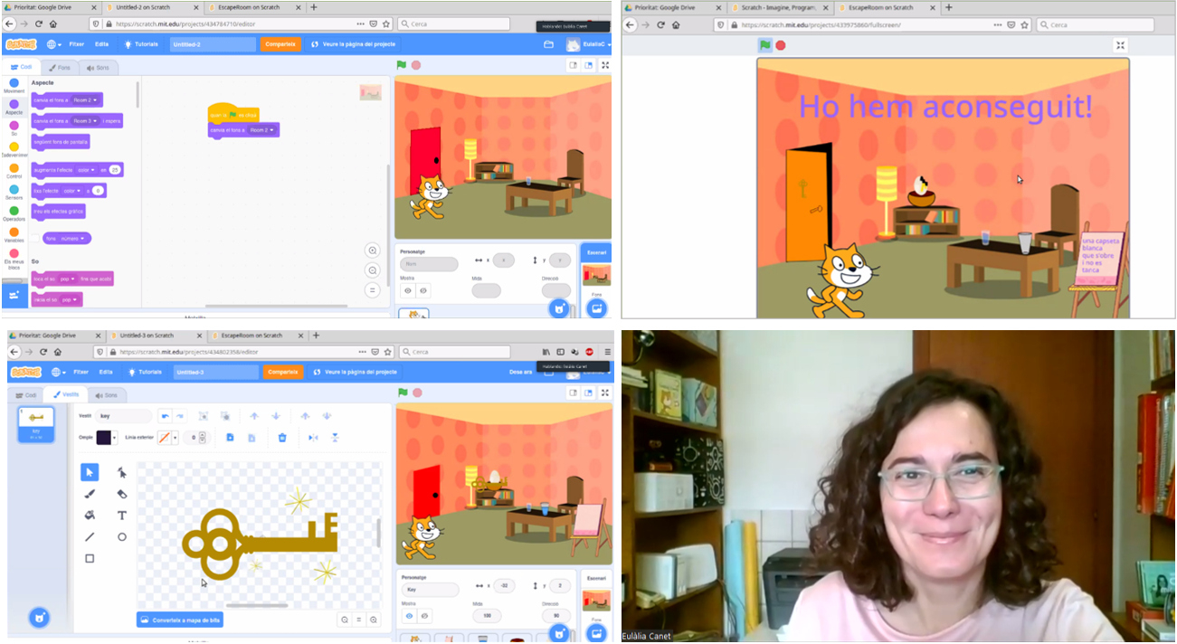Select the Rectangle tool in the costume editor
The height and width of the screenshot is (644, 1177).
click(90, 559)
